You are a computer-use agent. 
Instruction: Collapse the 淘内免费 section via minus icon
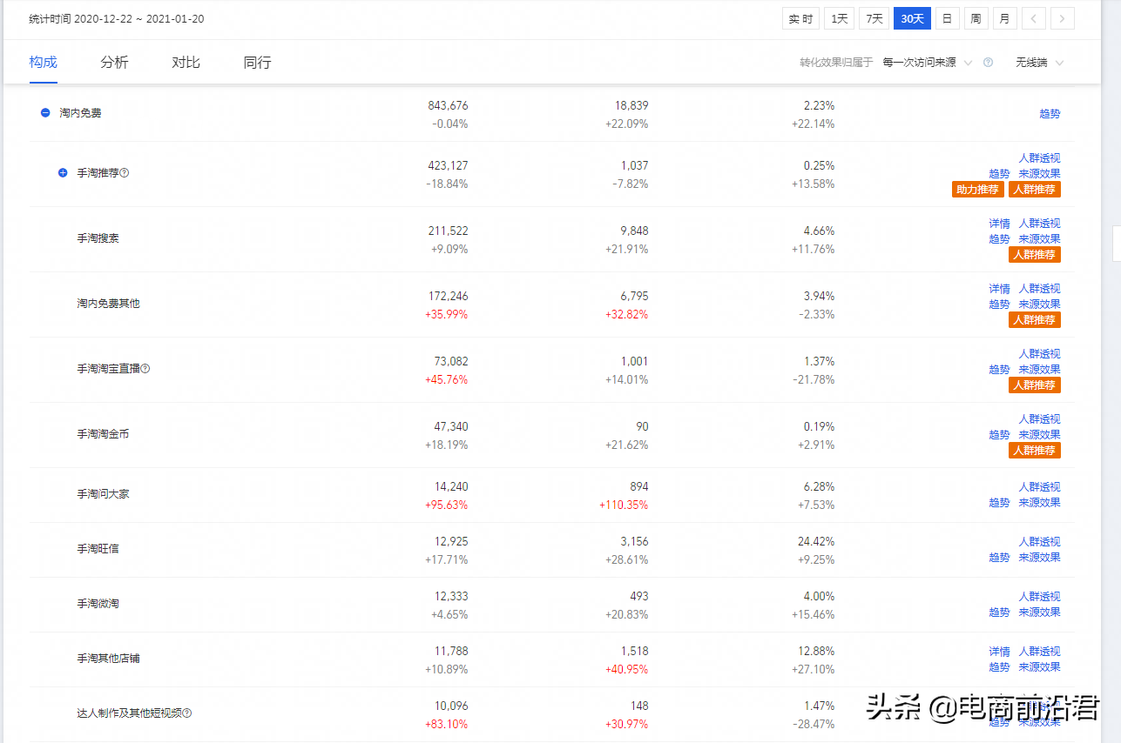44,111
